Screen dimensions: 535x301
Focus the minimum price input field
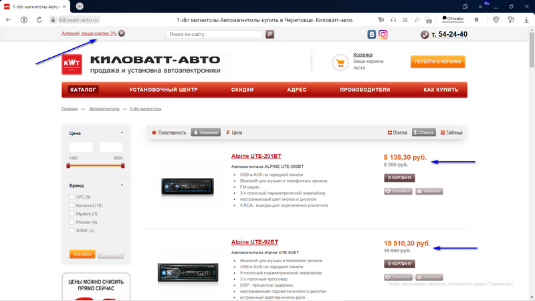pyautogui.click(x=81, y=147)
